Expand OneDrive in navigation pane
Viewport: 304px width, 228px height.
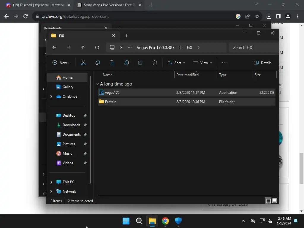tap(51, 96)
